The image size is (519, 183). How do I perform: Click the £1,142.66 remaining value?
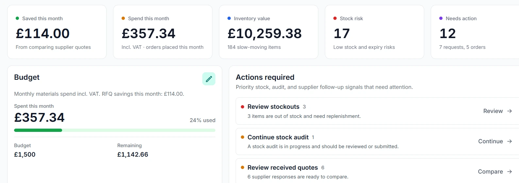click(x=133, y=154)
